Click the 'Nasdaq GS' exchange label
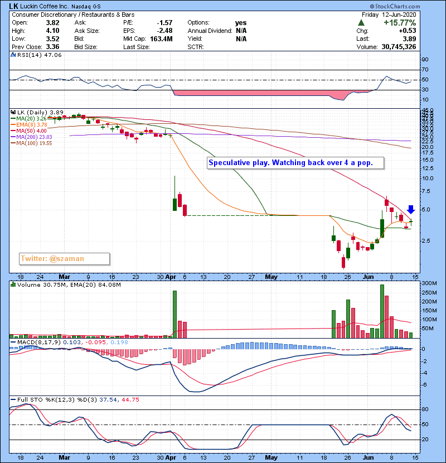Viewport: 446px width, 463px height. coord(86,6)
